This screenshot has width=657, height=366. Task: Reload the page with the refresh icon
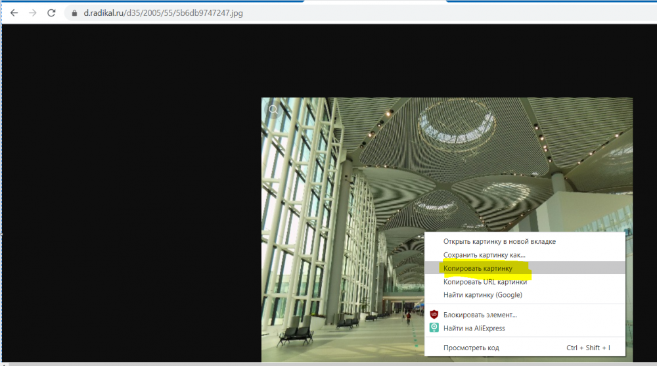coord(51,13)
